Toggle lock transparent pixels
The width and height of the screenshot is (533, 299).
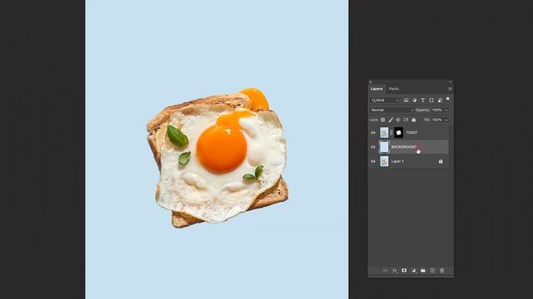383,120
